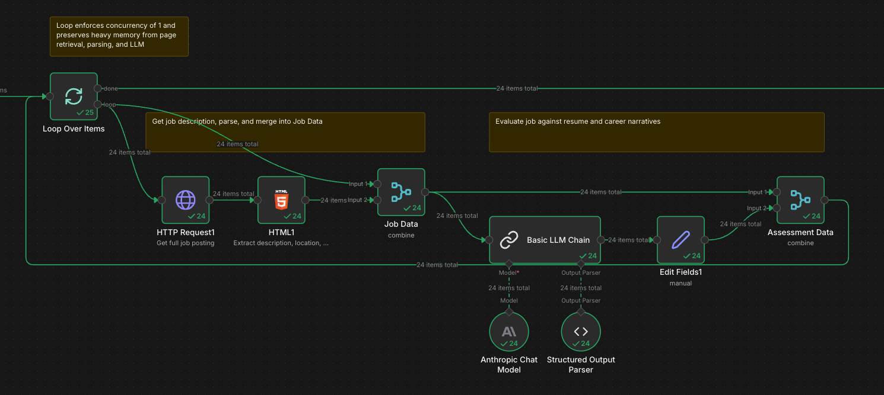Select the sticky note about concurrency of 1
The image size is (884, 395).
(x=119, y=36)
